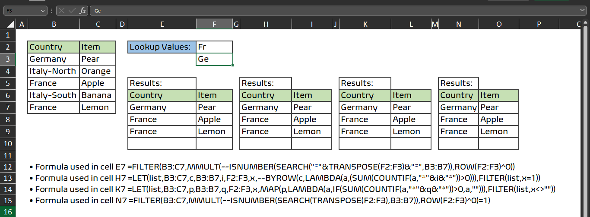590x217 pixels.
Task: Click formula text for cell N7
Action: [260, 200]
